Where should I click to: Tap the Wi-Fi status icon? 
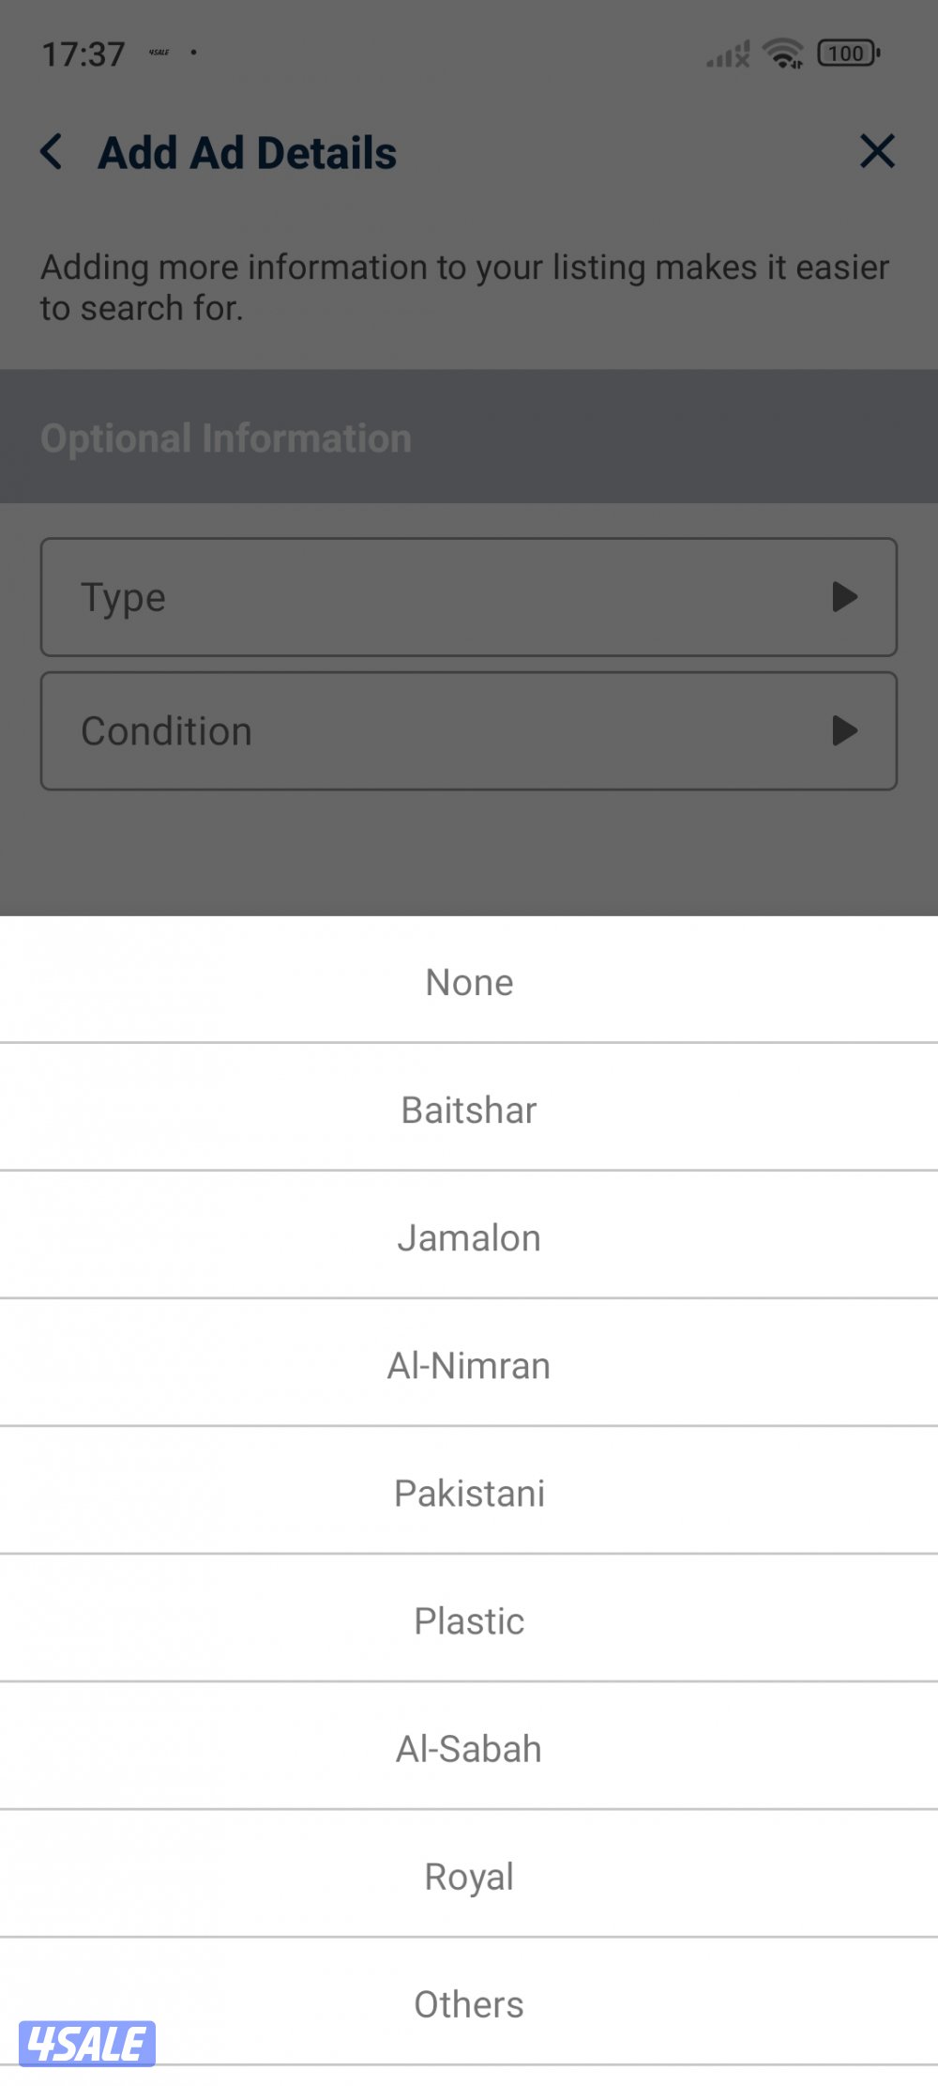tap(782, 54)
